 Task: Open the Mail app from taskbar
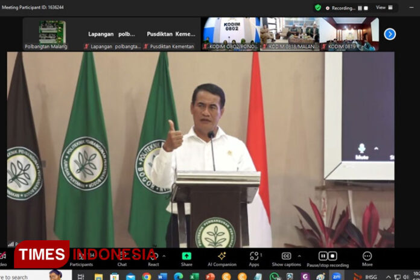[x=131, y=276]
